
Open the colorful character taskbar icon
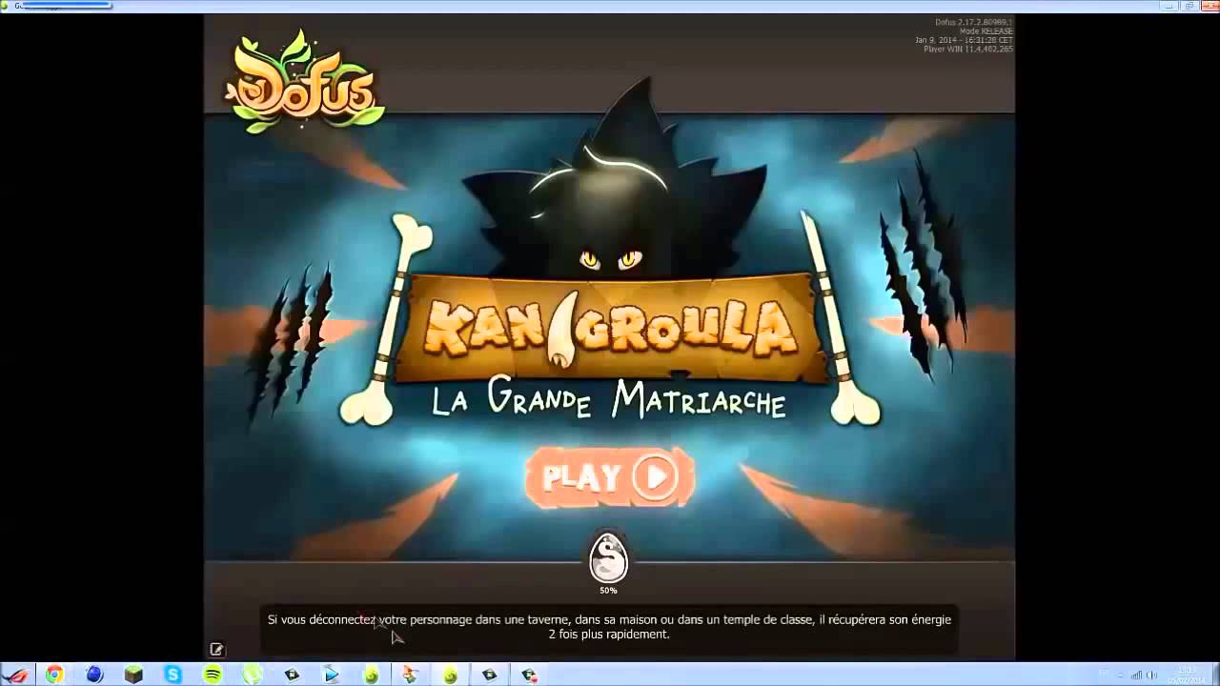click(x=410, y=675)
